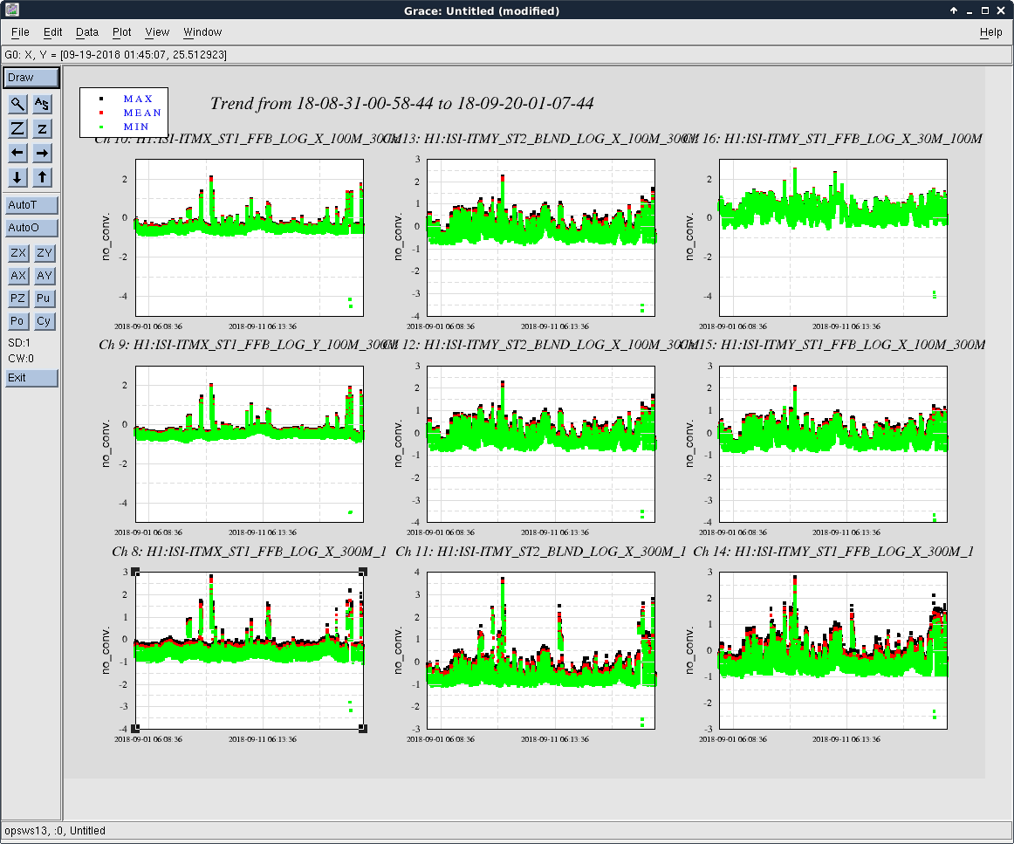Click the MEAN legend entry

pos(142,113)
